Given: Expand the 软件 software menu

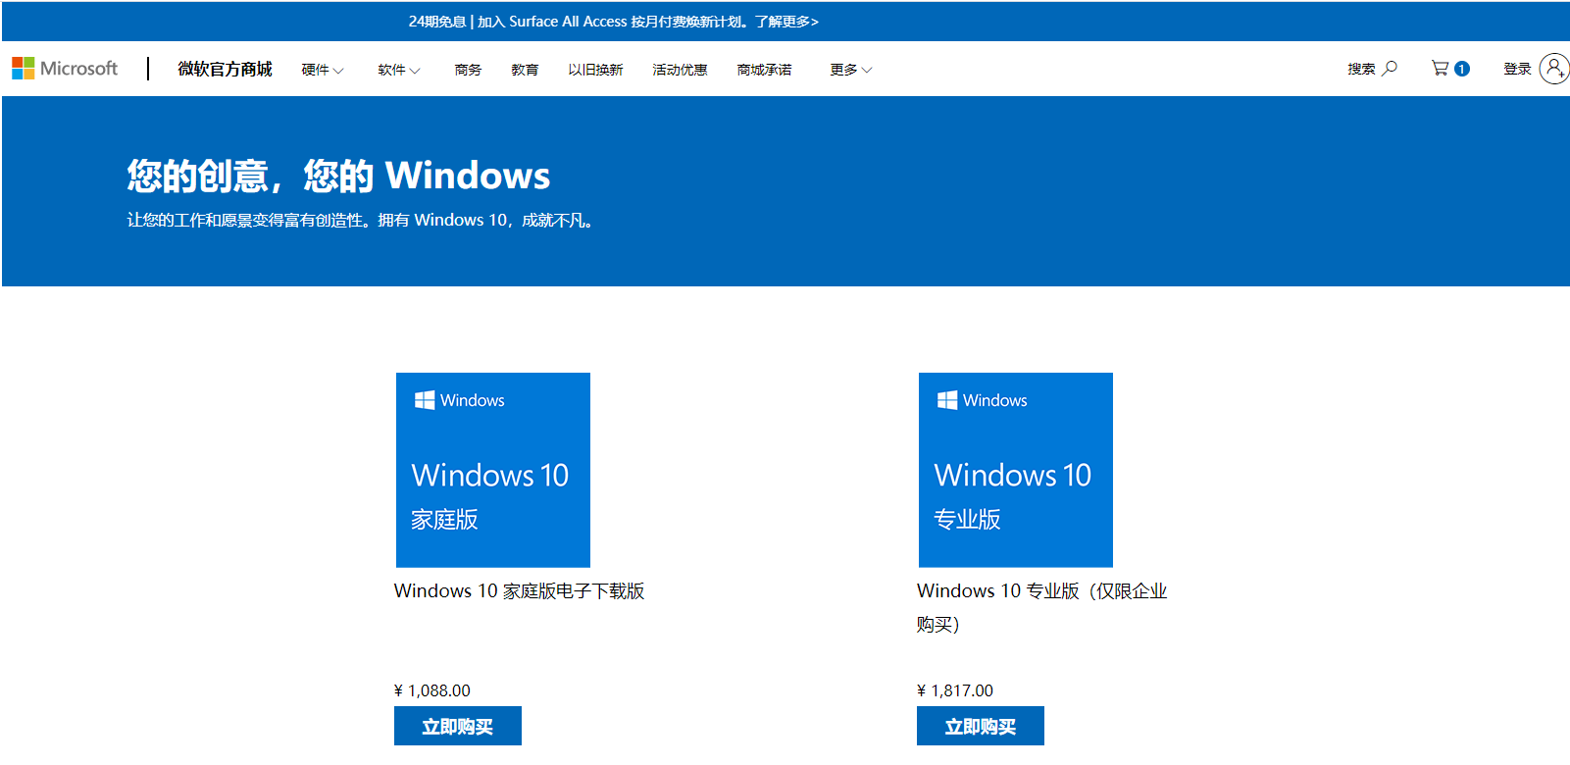Looking at the screenshot, I should tap(399, 70).
